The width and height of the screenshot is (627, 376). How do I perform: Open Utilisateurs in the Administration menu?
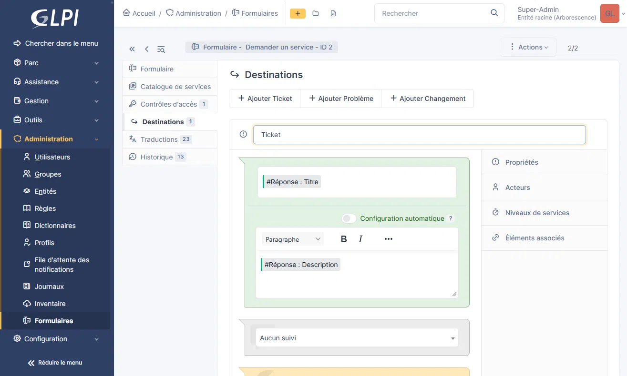[52, 157]
